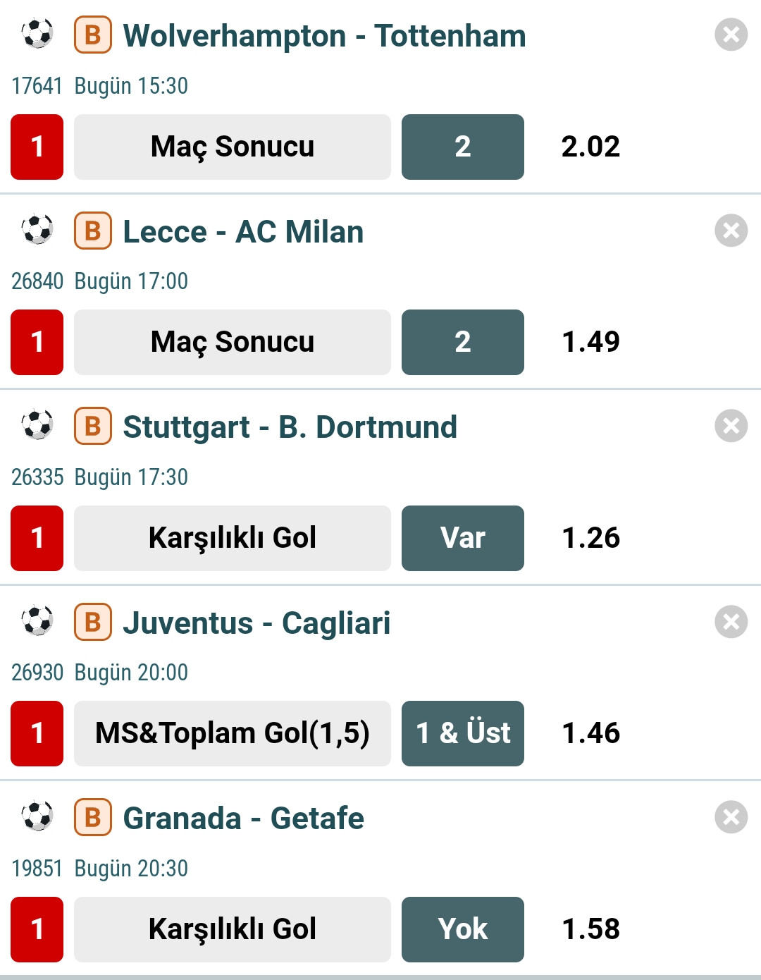
Task: Open Karşılıklı Gol market for Stuttgart match
Action: click(232, 538)
